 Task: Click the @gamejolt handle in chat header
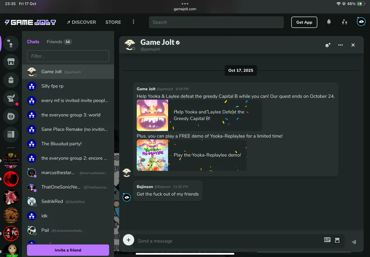[x=150, y=49]
